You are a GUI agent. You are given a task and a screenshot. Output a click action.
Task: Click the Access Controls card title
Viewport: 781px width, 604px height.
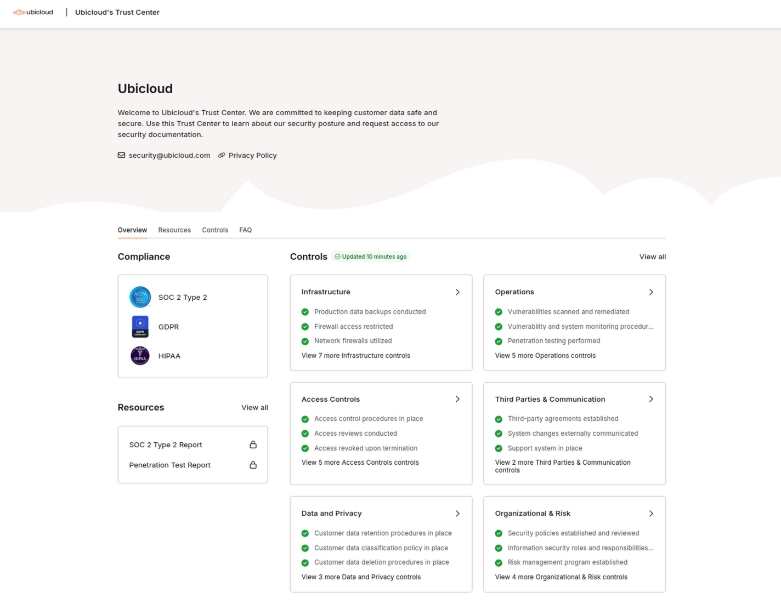point(331,399)
